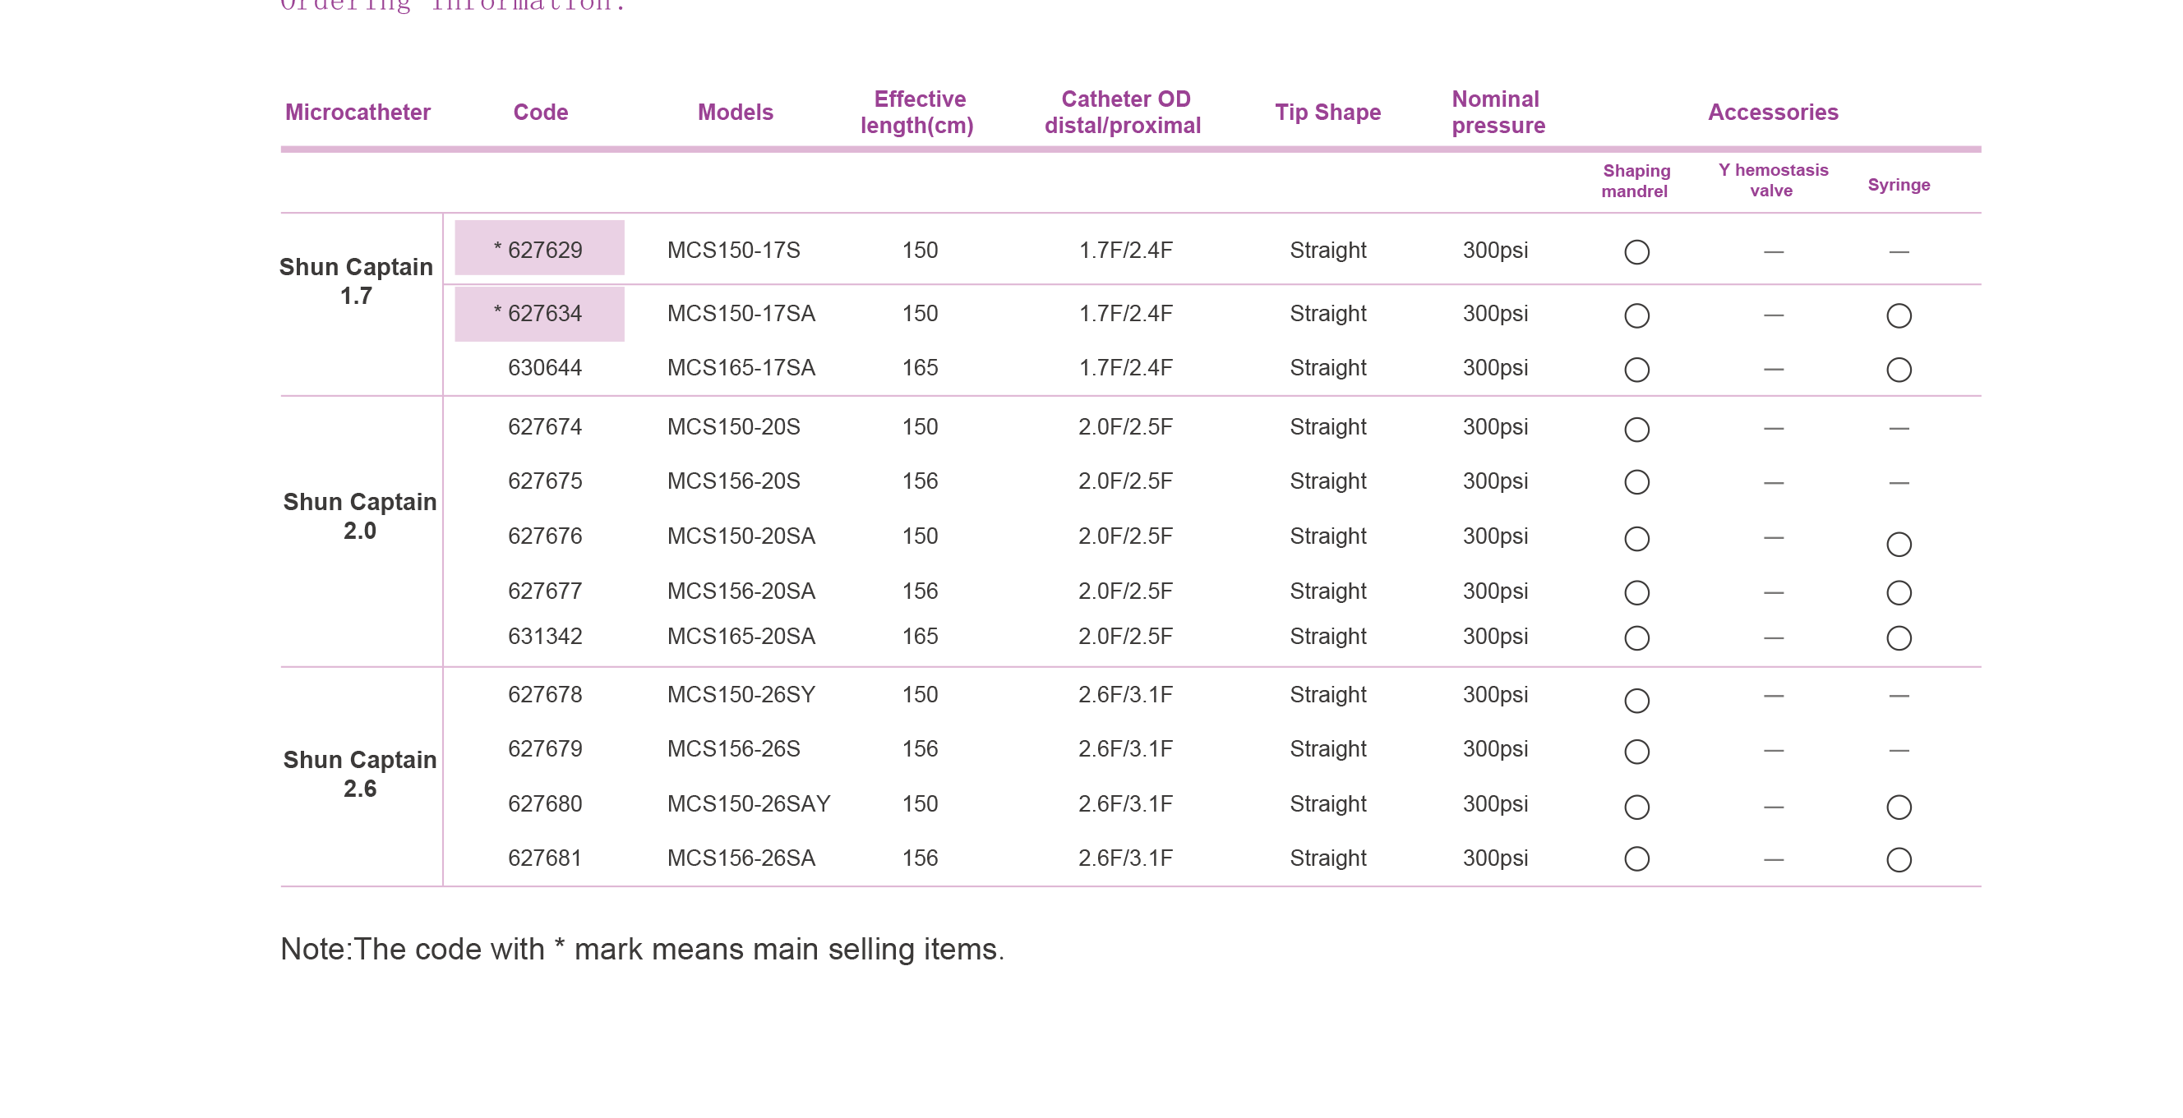Screen dimensions: 2183x1118
Task: Click syringe circle for MCS165-20SA
Action: [x=1899, y=637]
